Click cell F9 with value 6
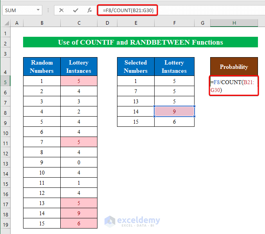Image resolution: width=265 pixels, height=234 pixels. (174, 122)
